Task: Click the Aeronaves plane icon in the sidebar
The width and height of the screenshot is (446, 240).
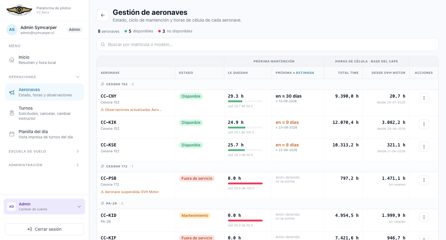Action: [x=12, y=92]
